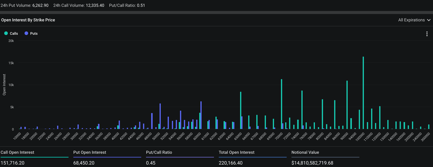This screenshot has height=167, width=433.
Task: Click the bottom Put/Call Ratio heading
Action: click(x=159, y=152)
